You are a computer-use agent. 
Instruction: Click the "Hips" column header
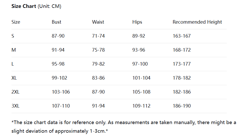137,22
